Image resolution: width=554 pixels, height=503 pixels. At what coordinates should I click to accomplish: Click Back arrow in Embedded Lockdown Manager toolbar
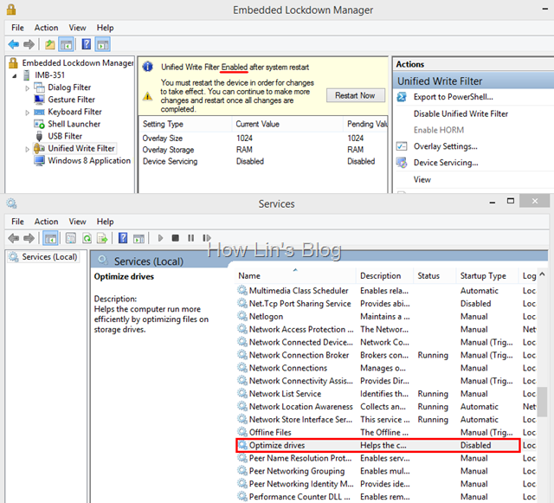[13, 44]
